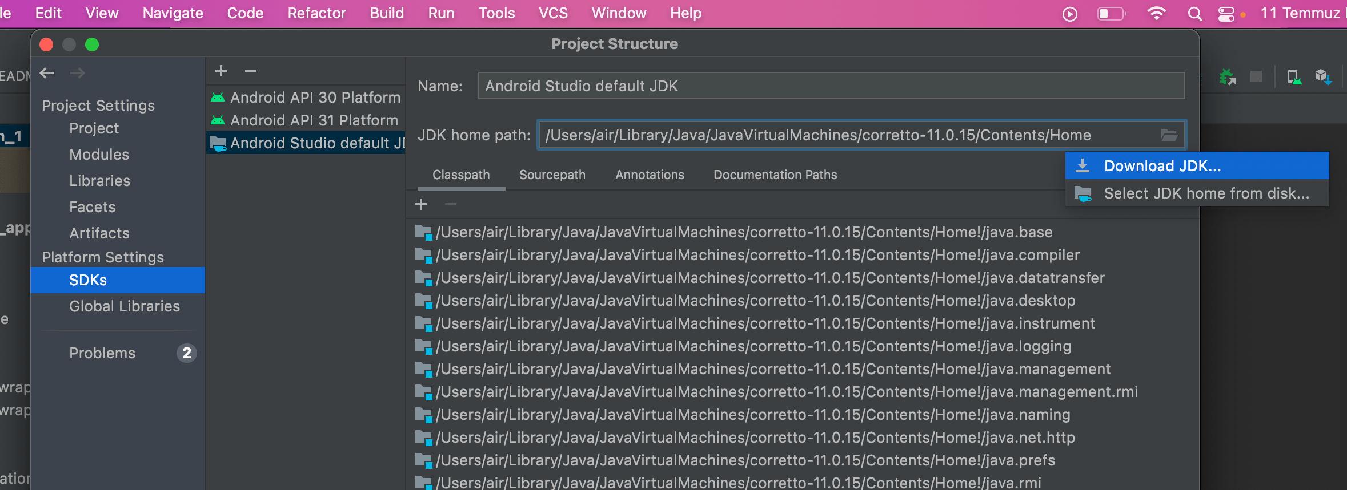Select Android Studio default JDK entry
Screen dimensions: 1347x490
tap(306, 143)
